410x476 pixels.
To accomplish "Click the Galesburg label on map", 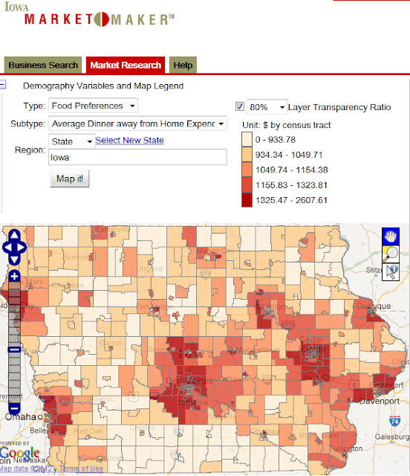I will point(392,437).
